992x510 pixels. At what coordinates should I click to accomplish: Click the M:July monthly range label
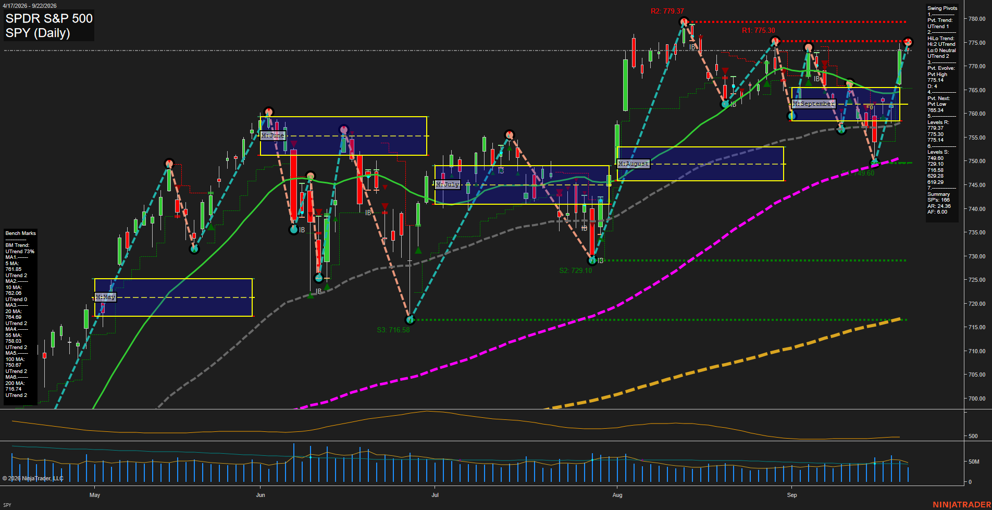[448, 184]
